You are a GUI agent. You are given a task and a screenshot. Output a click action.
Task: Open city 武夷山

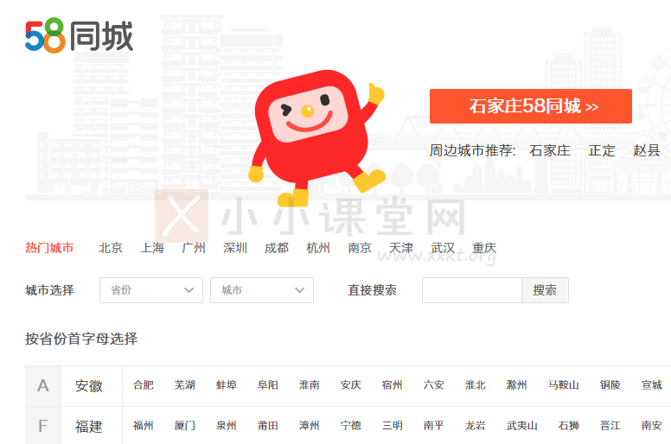(x=522, y=426)
